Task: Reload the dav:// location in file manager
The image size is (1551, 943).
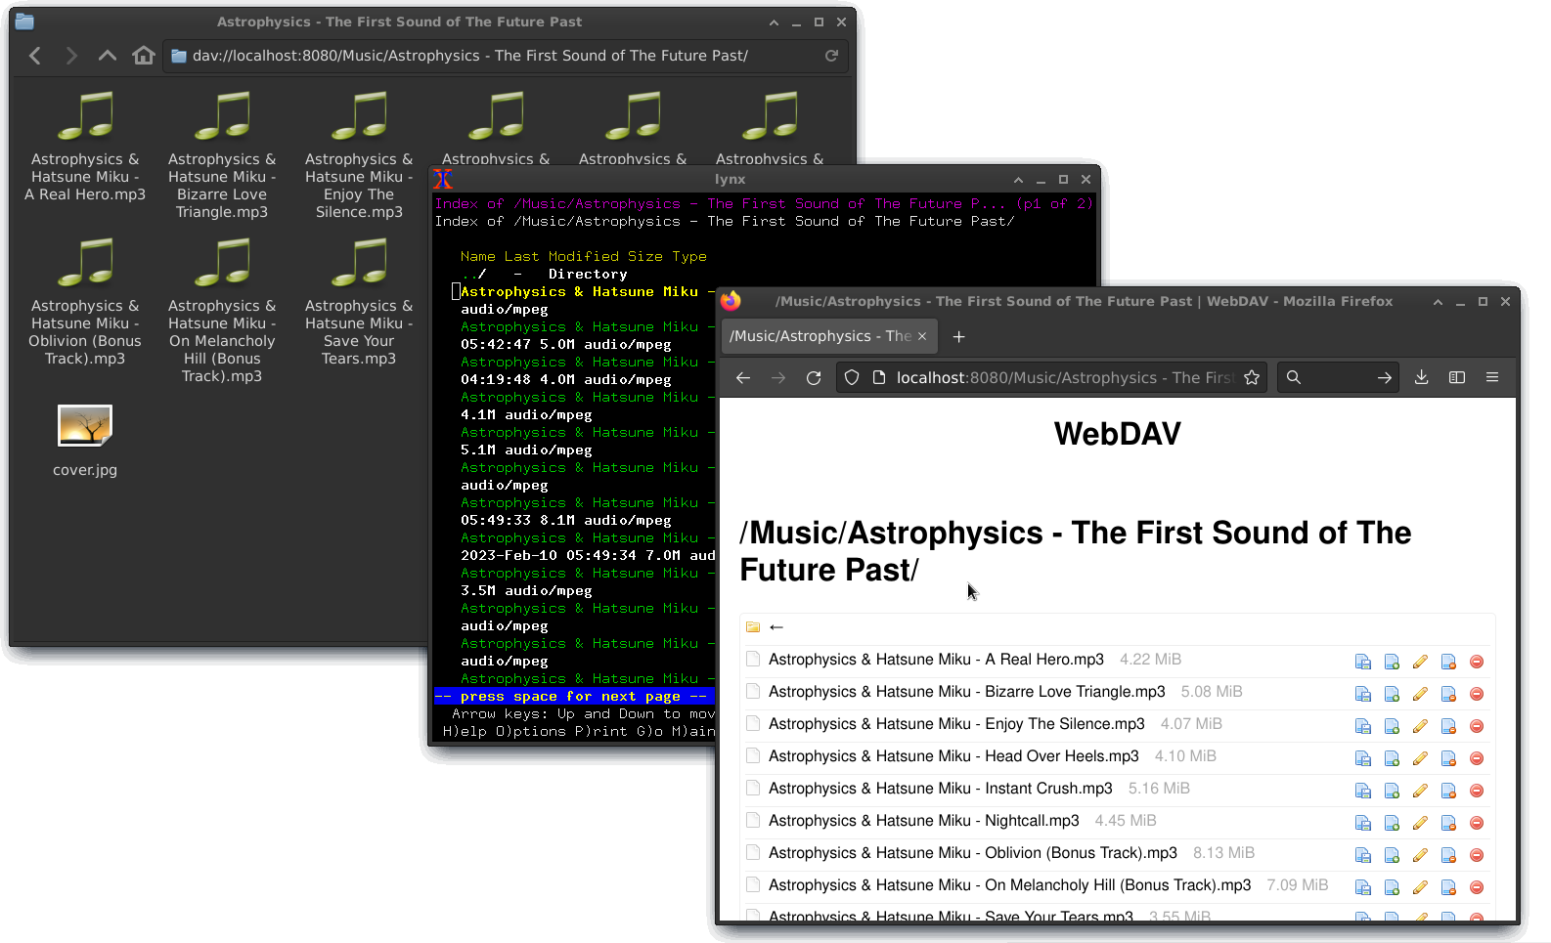Action: point(831,56)
